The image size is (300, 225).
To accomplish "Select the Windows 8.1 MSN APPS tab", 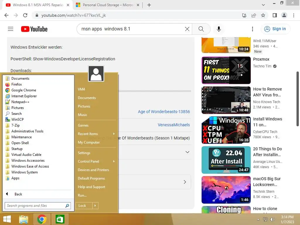I will pos(37,5).
